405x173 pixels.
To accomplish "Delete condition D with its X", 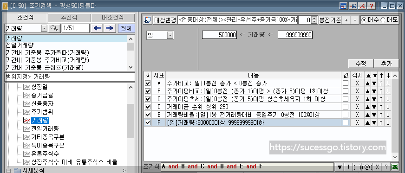I will click(357, 107).
